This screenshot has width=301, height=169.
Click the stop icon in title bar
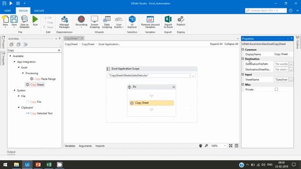click(x=18, y=3)
